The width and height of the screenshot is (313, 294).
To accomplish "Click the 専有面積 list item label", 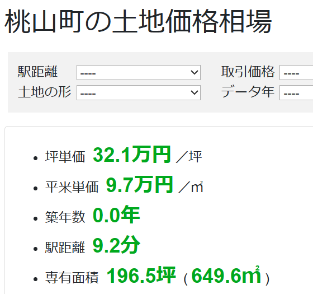I will (72, 277).
